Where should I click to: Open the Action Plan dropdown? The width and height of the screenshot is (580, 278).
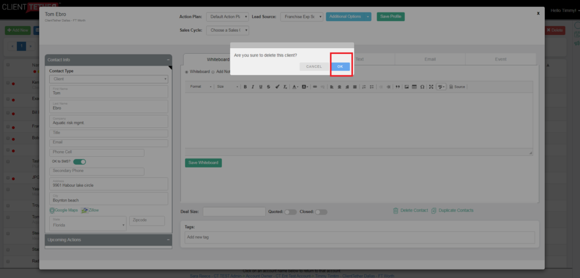228,16
